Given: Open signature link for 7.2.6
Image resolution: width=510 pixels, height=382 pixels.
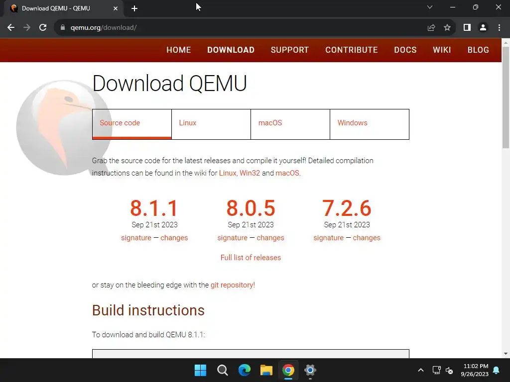Looking at the screenshot, I should 329,238.
